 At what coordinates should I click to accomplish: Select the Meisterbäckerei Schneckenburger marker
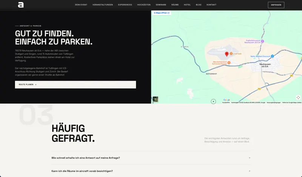tap(229, 62)
